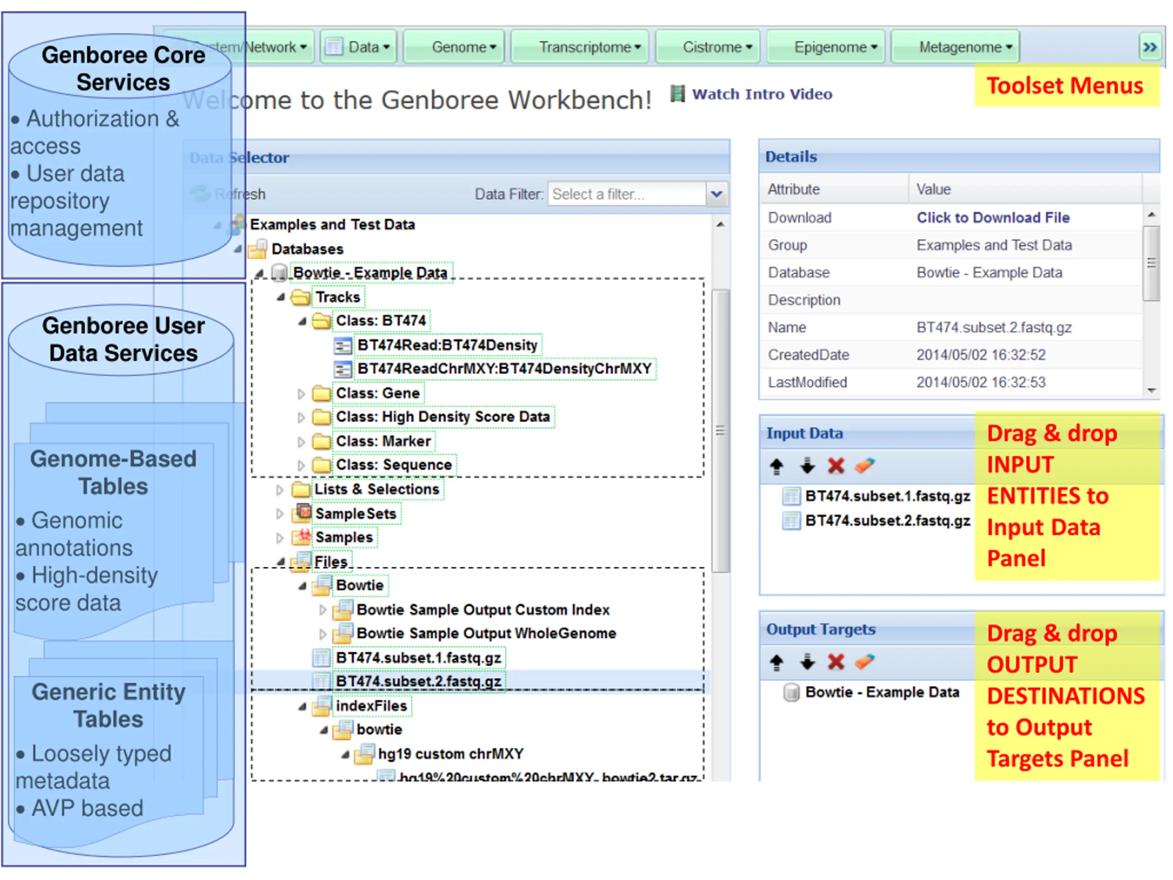
Task: Move item up in Input Data panel
Action: pyautogui.click(x=776, y=466)
